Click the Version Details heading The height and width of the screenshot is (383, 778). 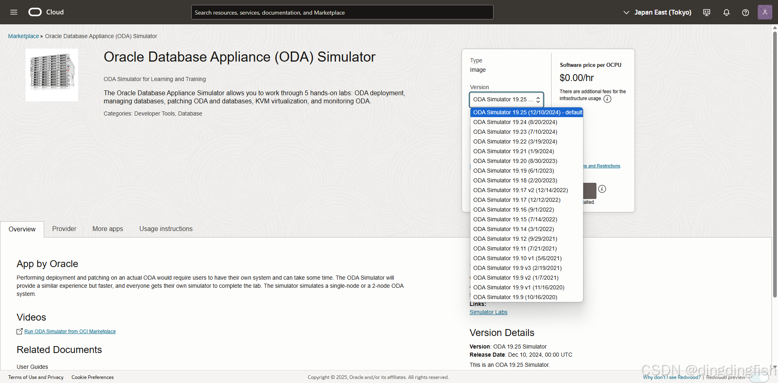(502, 333)
